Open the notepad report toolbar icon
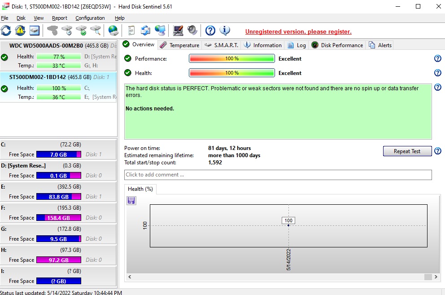This screenshot has height=295, width=445. tap(131, 31)
